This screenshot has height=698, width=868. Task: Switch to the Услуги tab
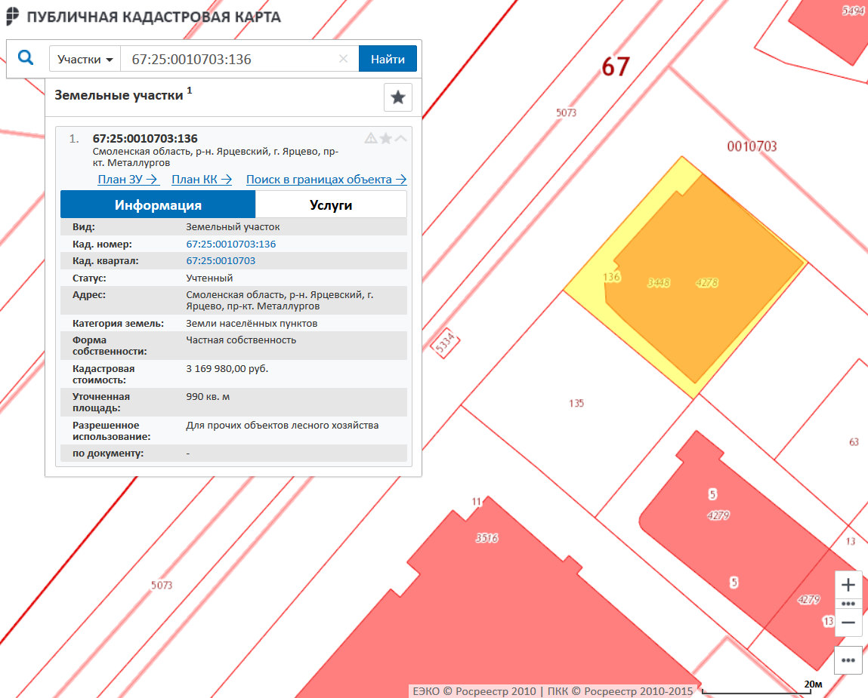coord(331,204)
